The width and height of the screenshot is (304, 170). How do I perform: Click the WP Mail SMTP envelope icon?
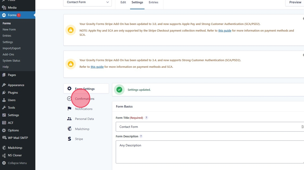4,138
